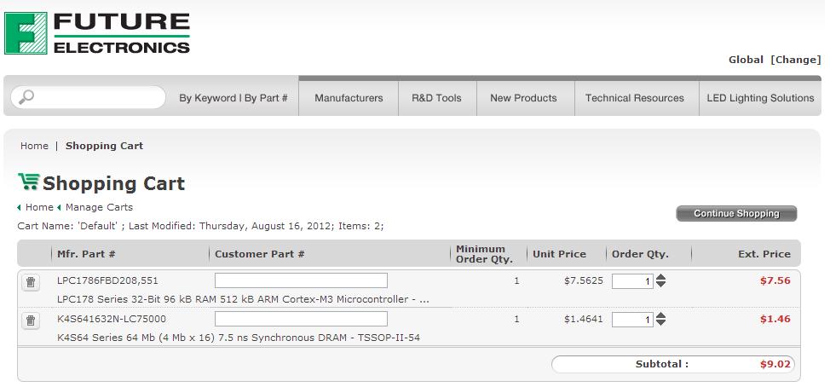This screenshot has height=387, width=830.
Task: Go to the New Products tab
Action: click(x=523, y=98)
